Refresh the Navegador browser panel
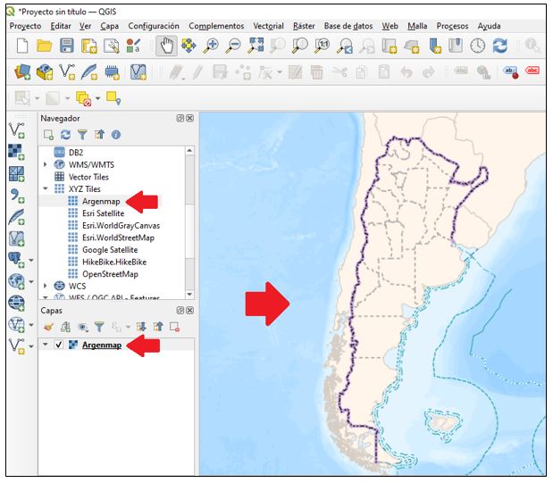This screenshot has height=483, width=553. coord(65,135)
